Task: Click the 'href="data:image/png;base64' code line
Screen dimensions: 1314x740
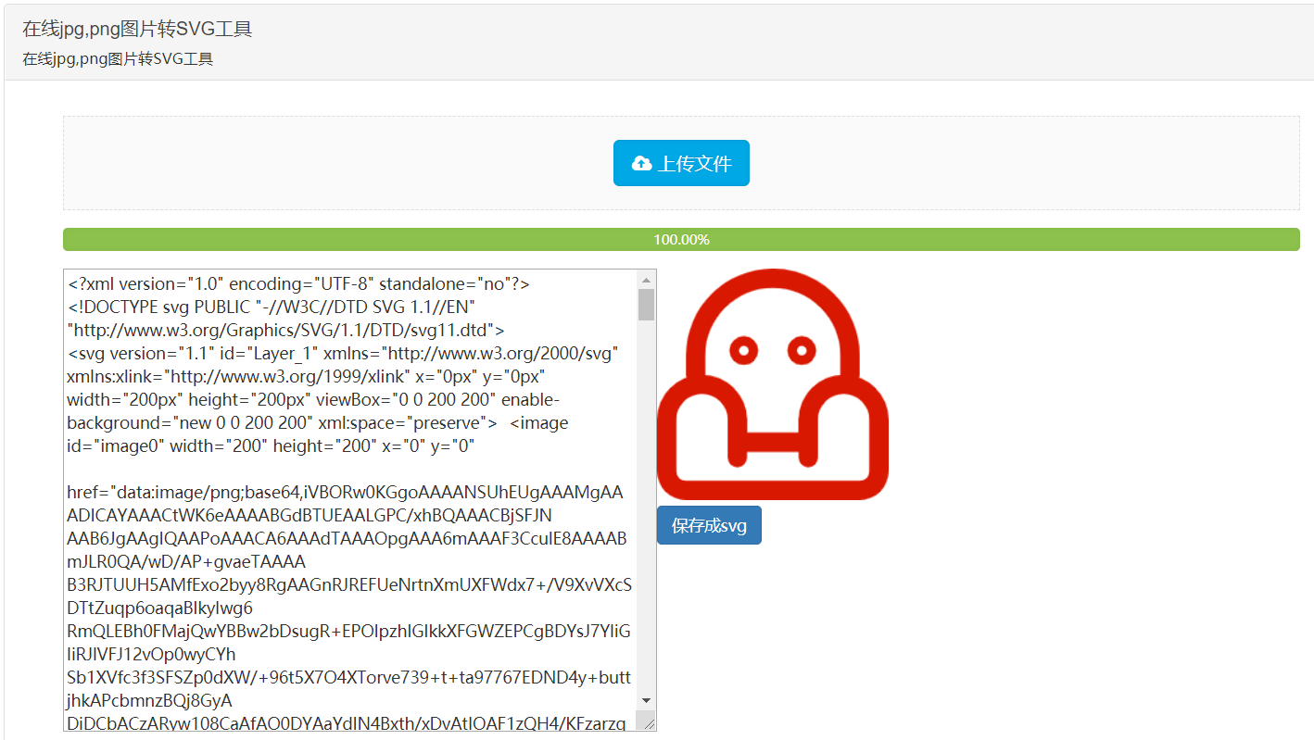Action: tap(345, 492)
